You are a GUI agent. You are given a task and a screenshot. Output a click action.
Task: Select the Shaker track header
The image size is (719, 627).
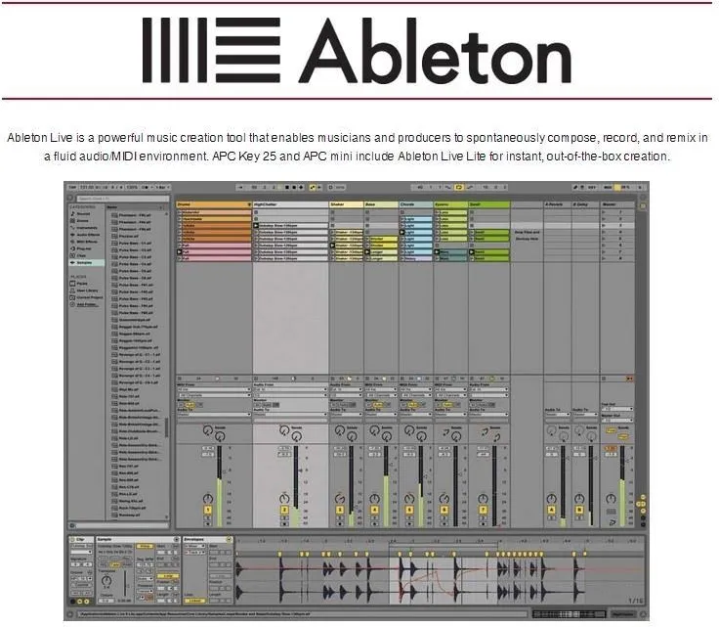pos(346,204)
